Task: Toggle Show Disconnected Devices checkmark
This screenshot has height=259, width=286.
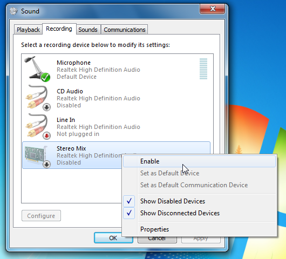Action: tap(129, 213)
